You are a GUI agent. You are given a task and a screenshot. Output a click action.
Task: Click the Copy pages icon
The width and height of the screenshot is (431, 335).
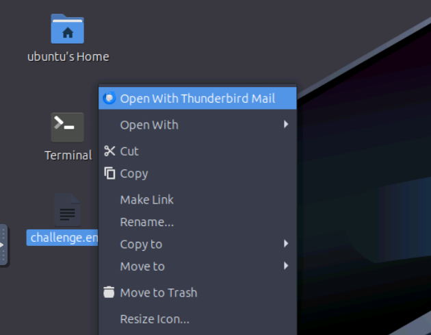pos(109,173)
